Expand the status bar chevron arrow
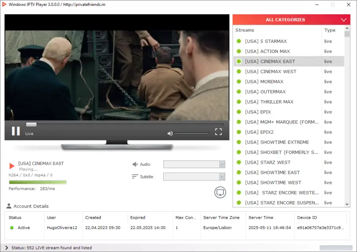357x252 pixels. pos(6,248)
